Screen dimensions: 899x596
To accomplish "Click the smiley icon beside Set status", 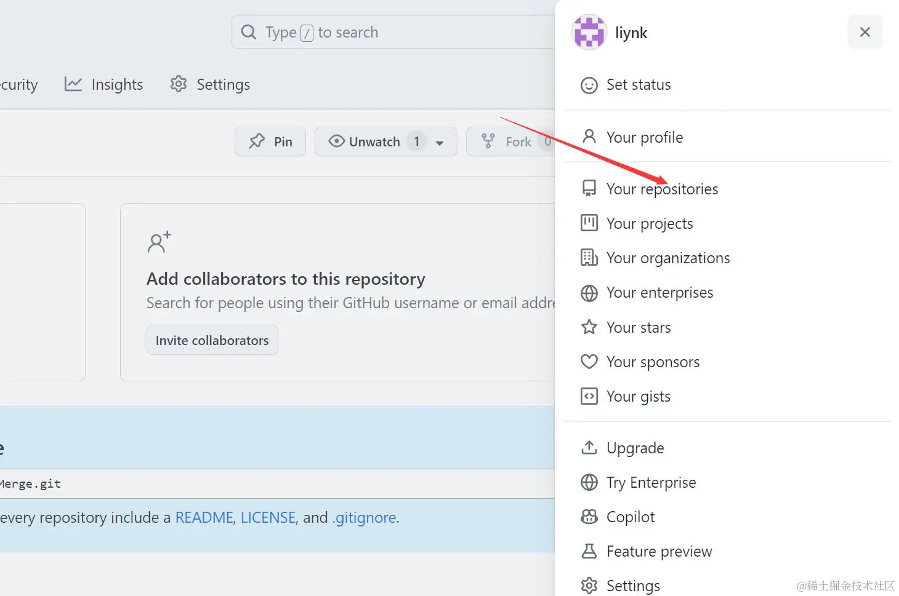I will (589, 85).
